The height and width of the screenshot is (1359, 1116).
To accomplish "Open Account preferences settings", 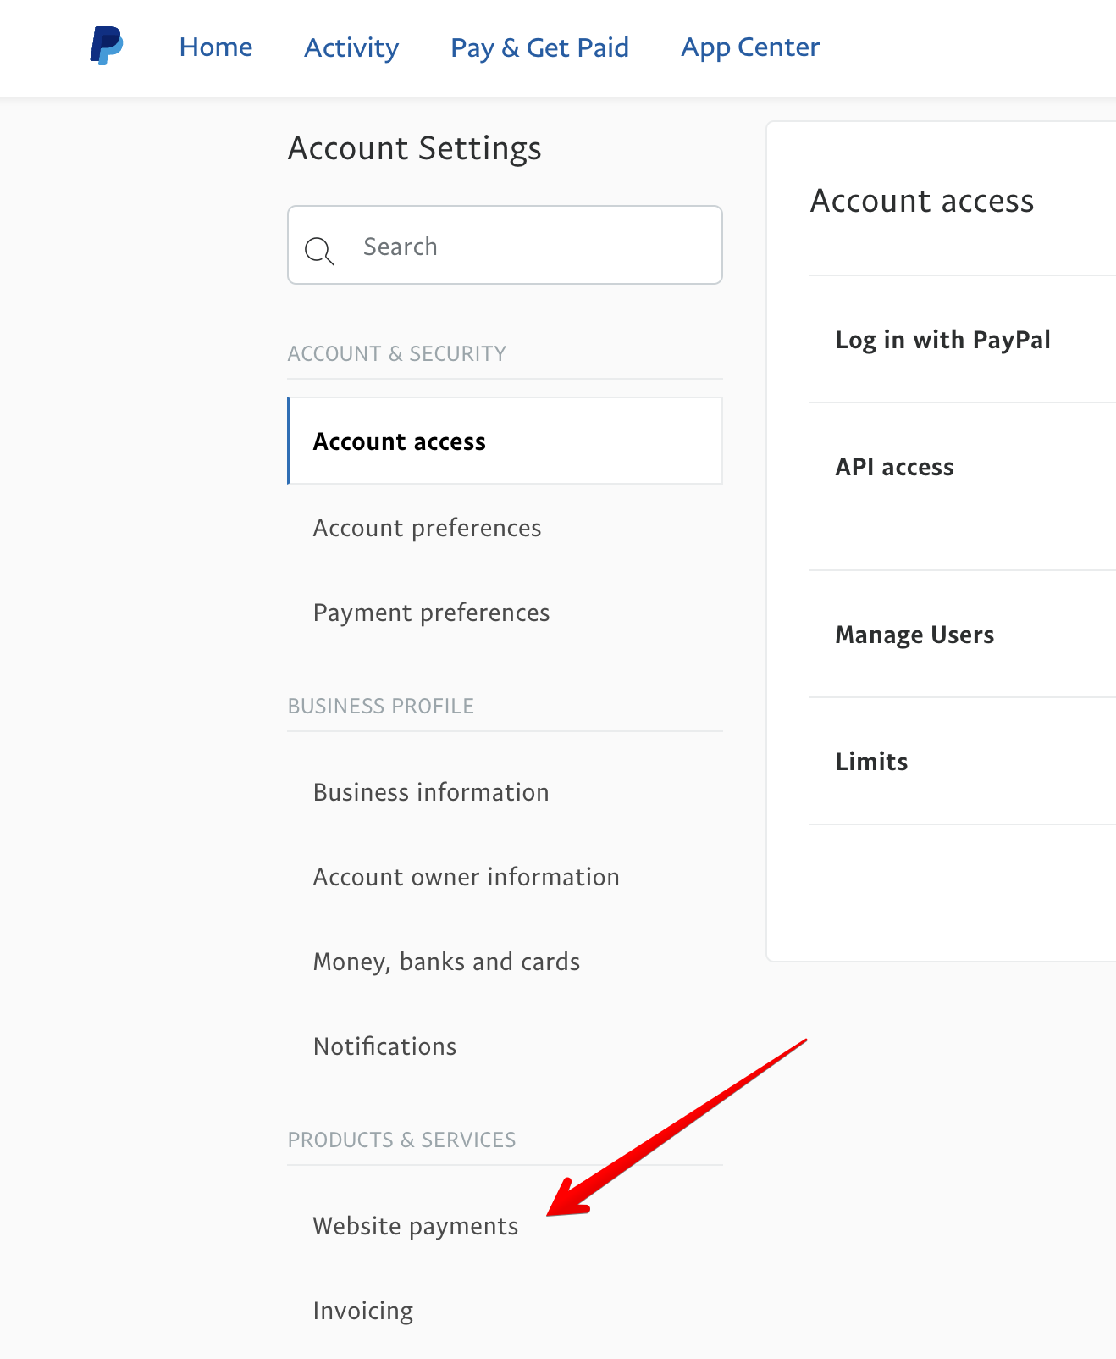I will (x=427, y=528).
